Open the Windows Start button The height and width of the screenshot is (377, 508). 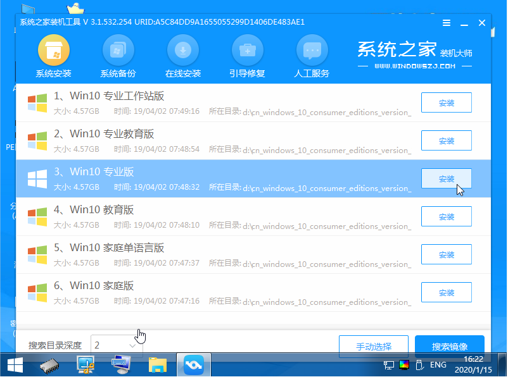coord(15,365)
